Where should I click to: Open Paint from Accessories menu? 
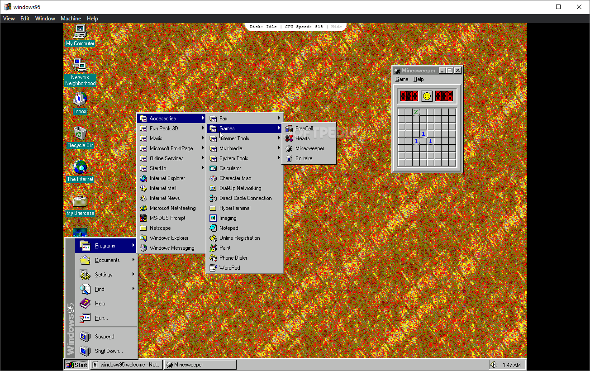tap(245, 248)
